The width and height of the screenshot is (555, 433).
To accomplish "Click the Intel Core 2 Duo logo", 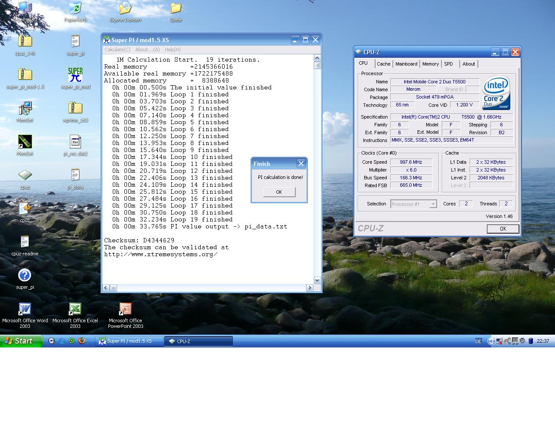I will [496, 93].
